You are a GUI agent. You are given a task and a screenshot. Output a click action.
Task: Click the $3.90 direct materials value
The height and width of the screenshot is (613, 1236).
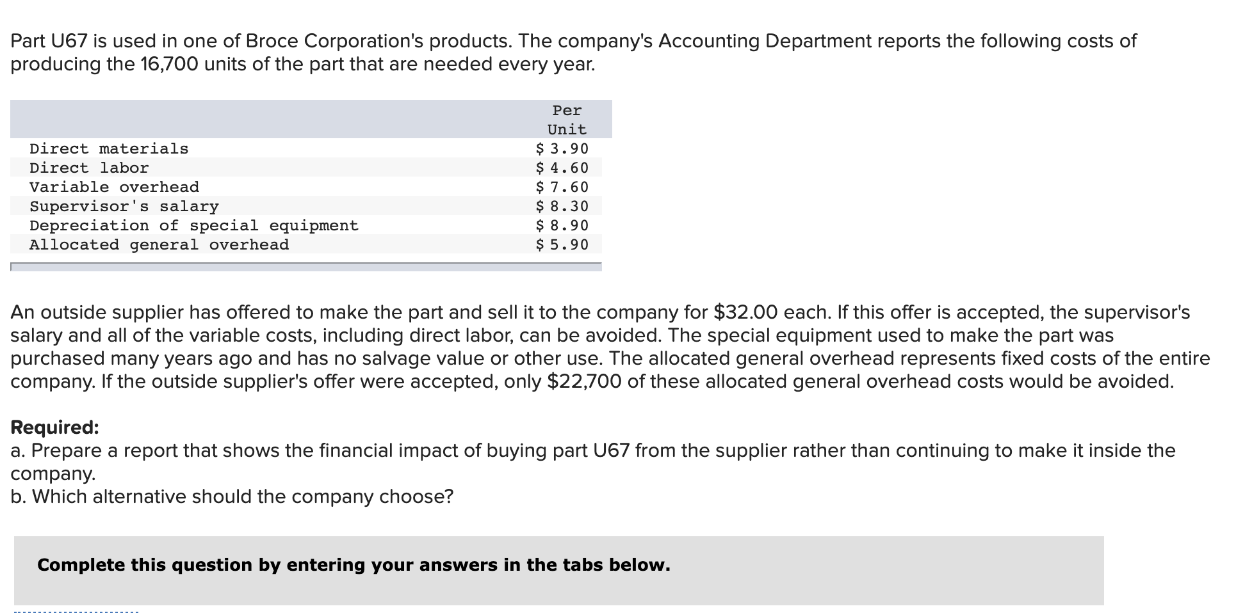click(x=562, y=148)
